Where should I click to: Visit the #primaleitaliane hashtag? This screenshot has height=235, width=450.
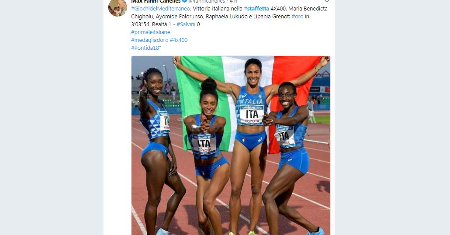pos(151,32)
